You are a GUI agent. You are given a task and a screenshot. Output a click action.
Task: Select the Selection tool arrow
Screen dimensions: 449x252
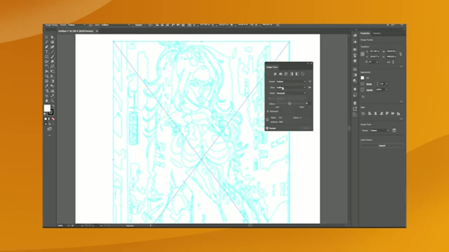pyautogui.click(x=47, y=37)
